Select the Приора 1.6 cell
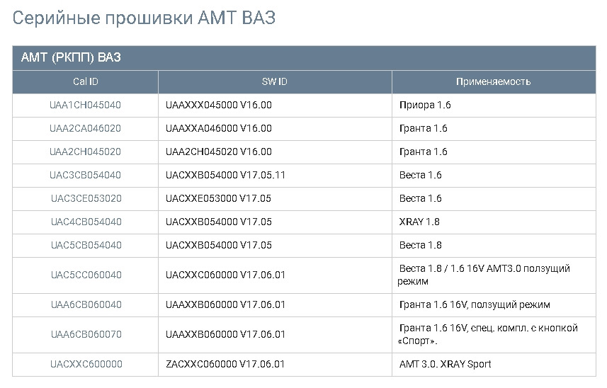The width and height of the screenshot is (607, 388). click(x=425, y=105)
